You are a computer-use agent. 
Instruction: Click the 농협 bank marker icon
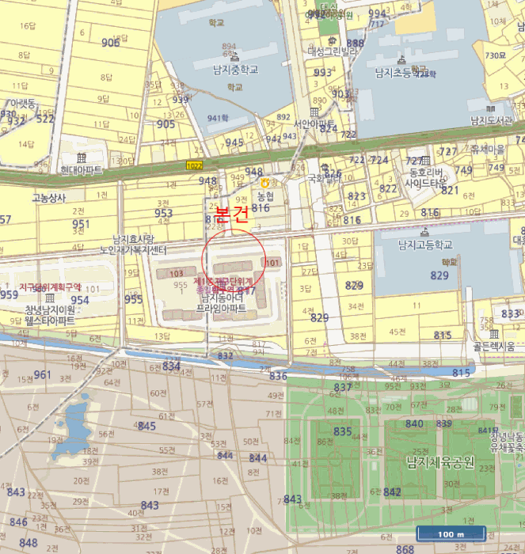point(264,183)
